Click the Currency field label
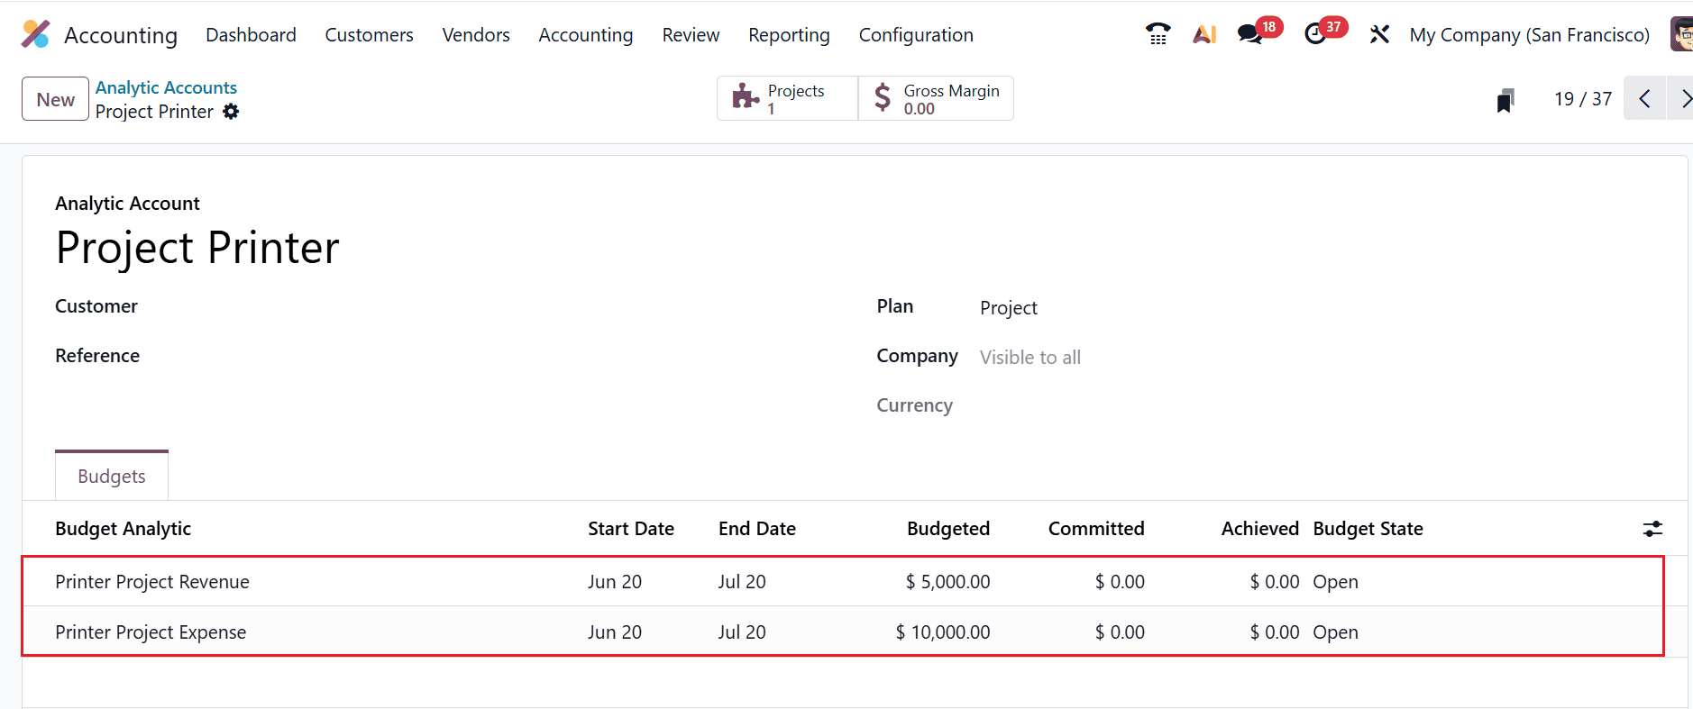The width and height of the screenshot is (1693, 709). pyautogui.click(x=914, y=405)
